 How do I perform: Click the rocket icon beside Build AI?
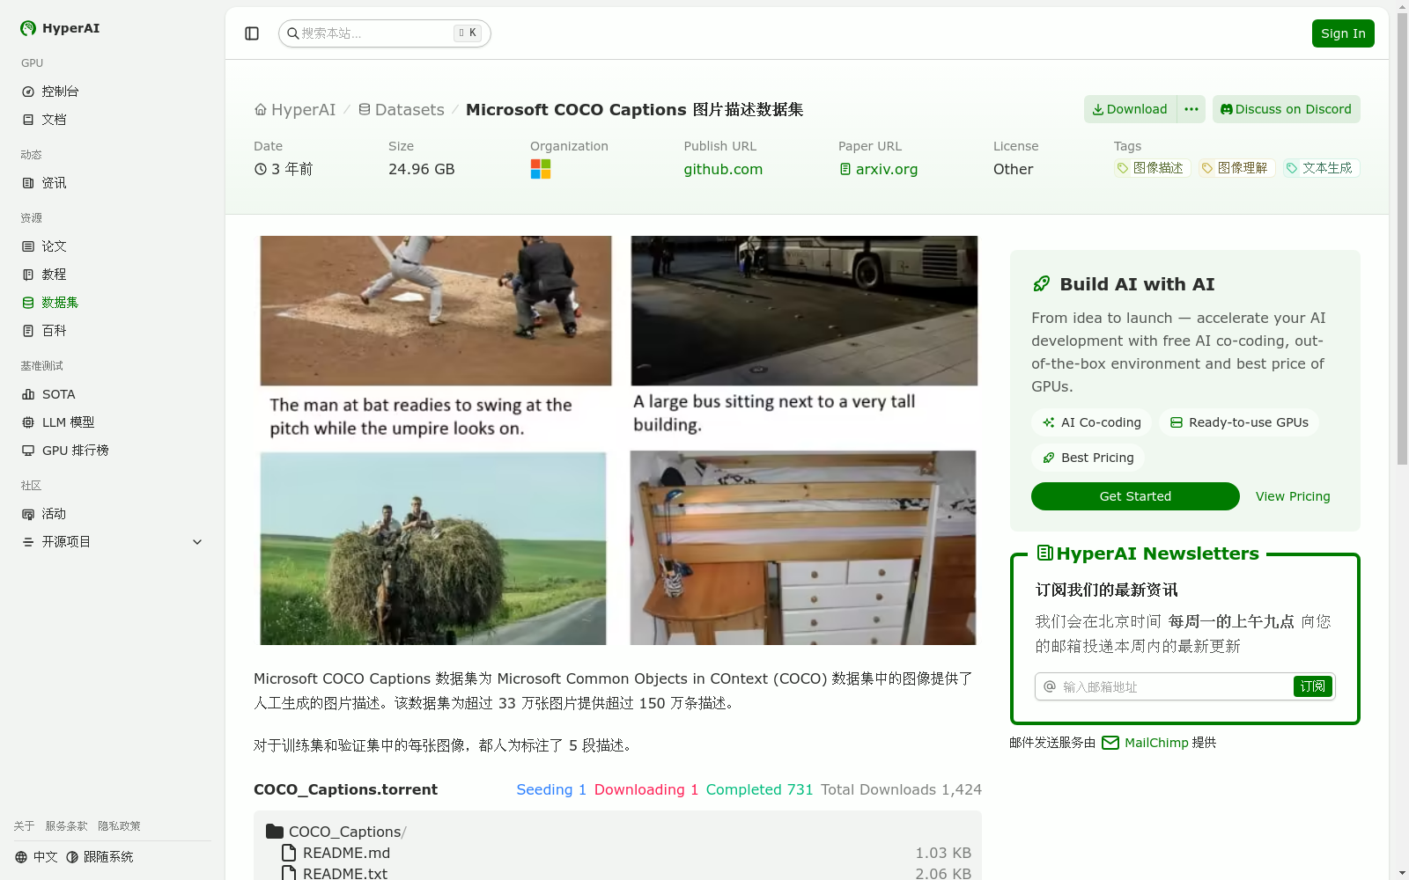point(1041,284)
